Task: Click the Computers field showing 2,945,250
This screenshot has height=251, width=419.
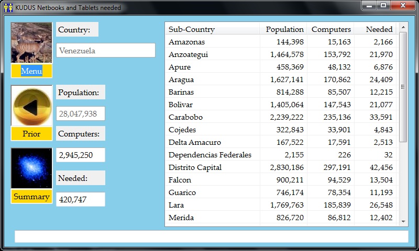Action: [81, 155]
